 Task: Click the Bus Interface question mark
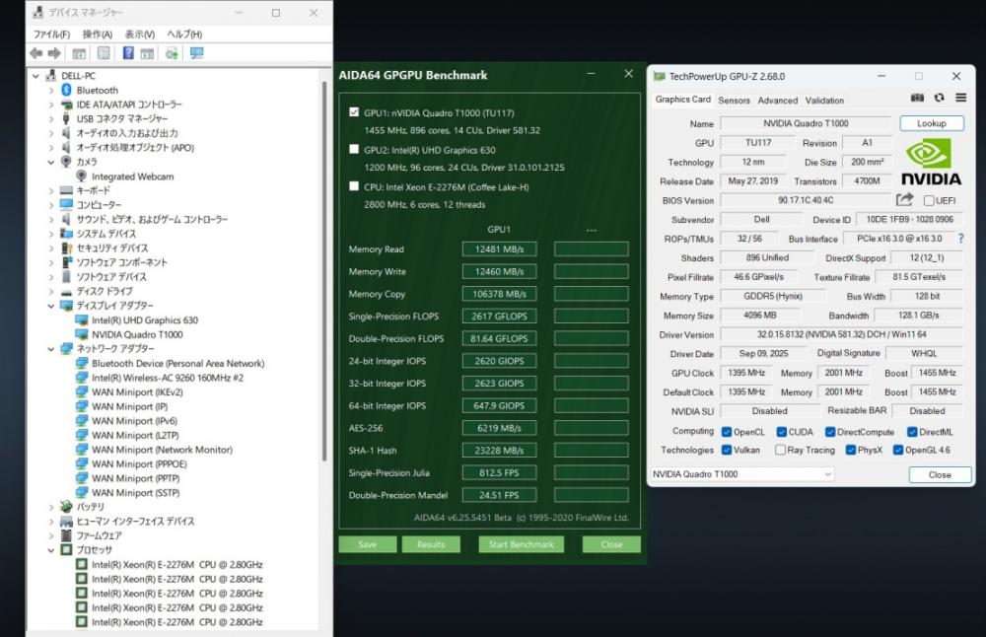coord(960,239)
